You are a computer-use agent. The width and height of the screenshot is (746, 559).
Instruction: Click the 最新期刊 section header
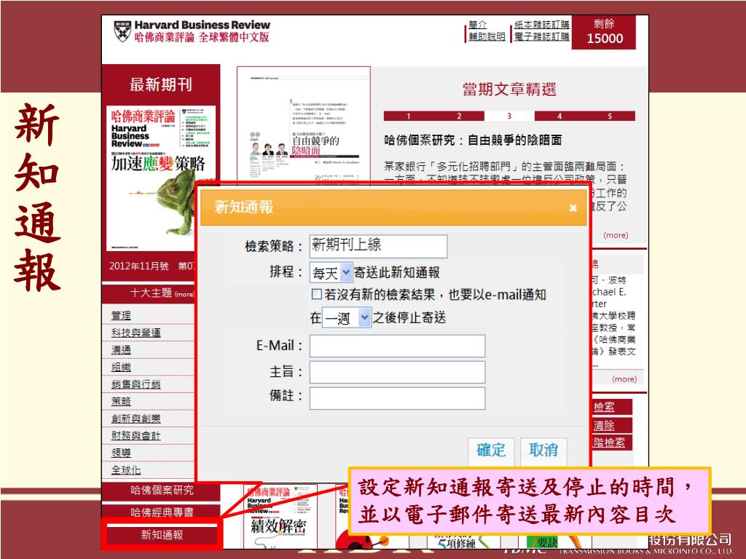161,84
